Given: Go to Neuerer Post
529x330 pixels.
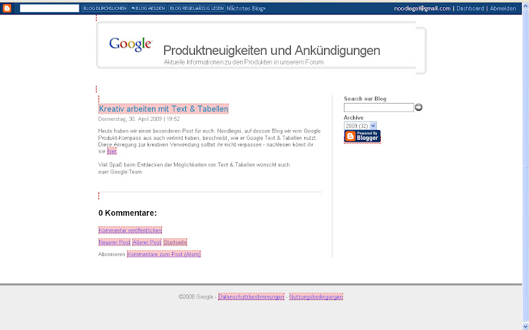Looking at the screenshot, I should [114, 242].
